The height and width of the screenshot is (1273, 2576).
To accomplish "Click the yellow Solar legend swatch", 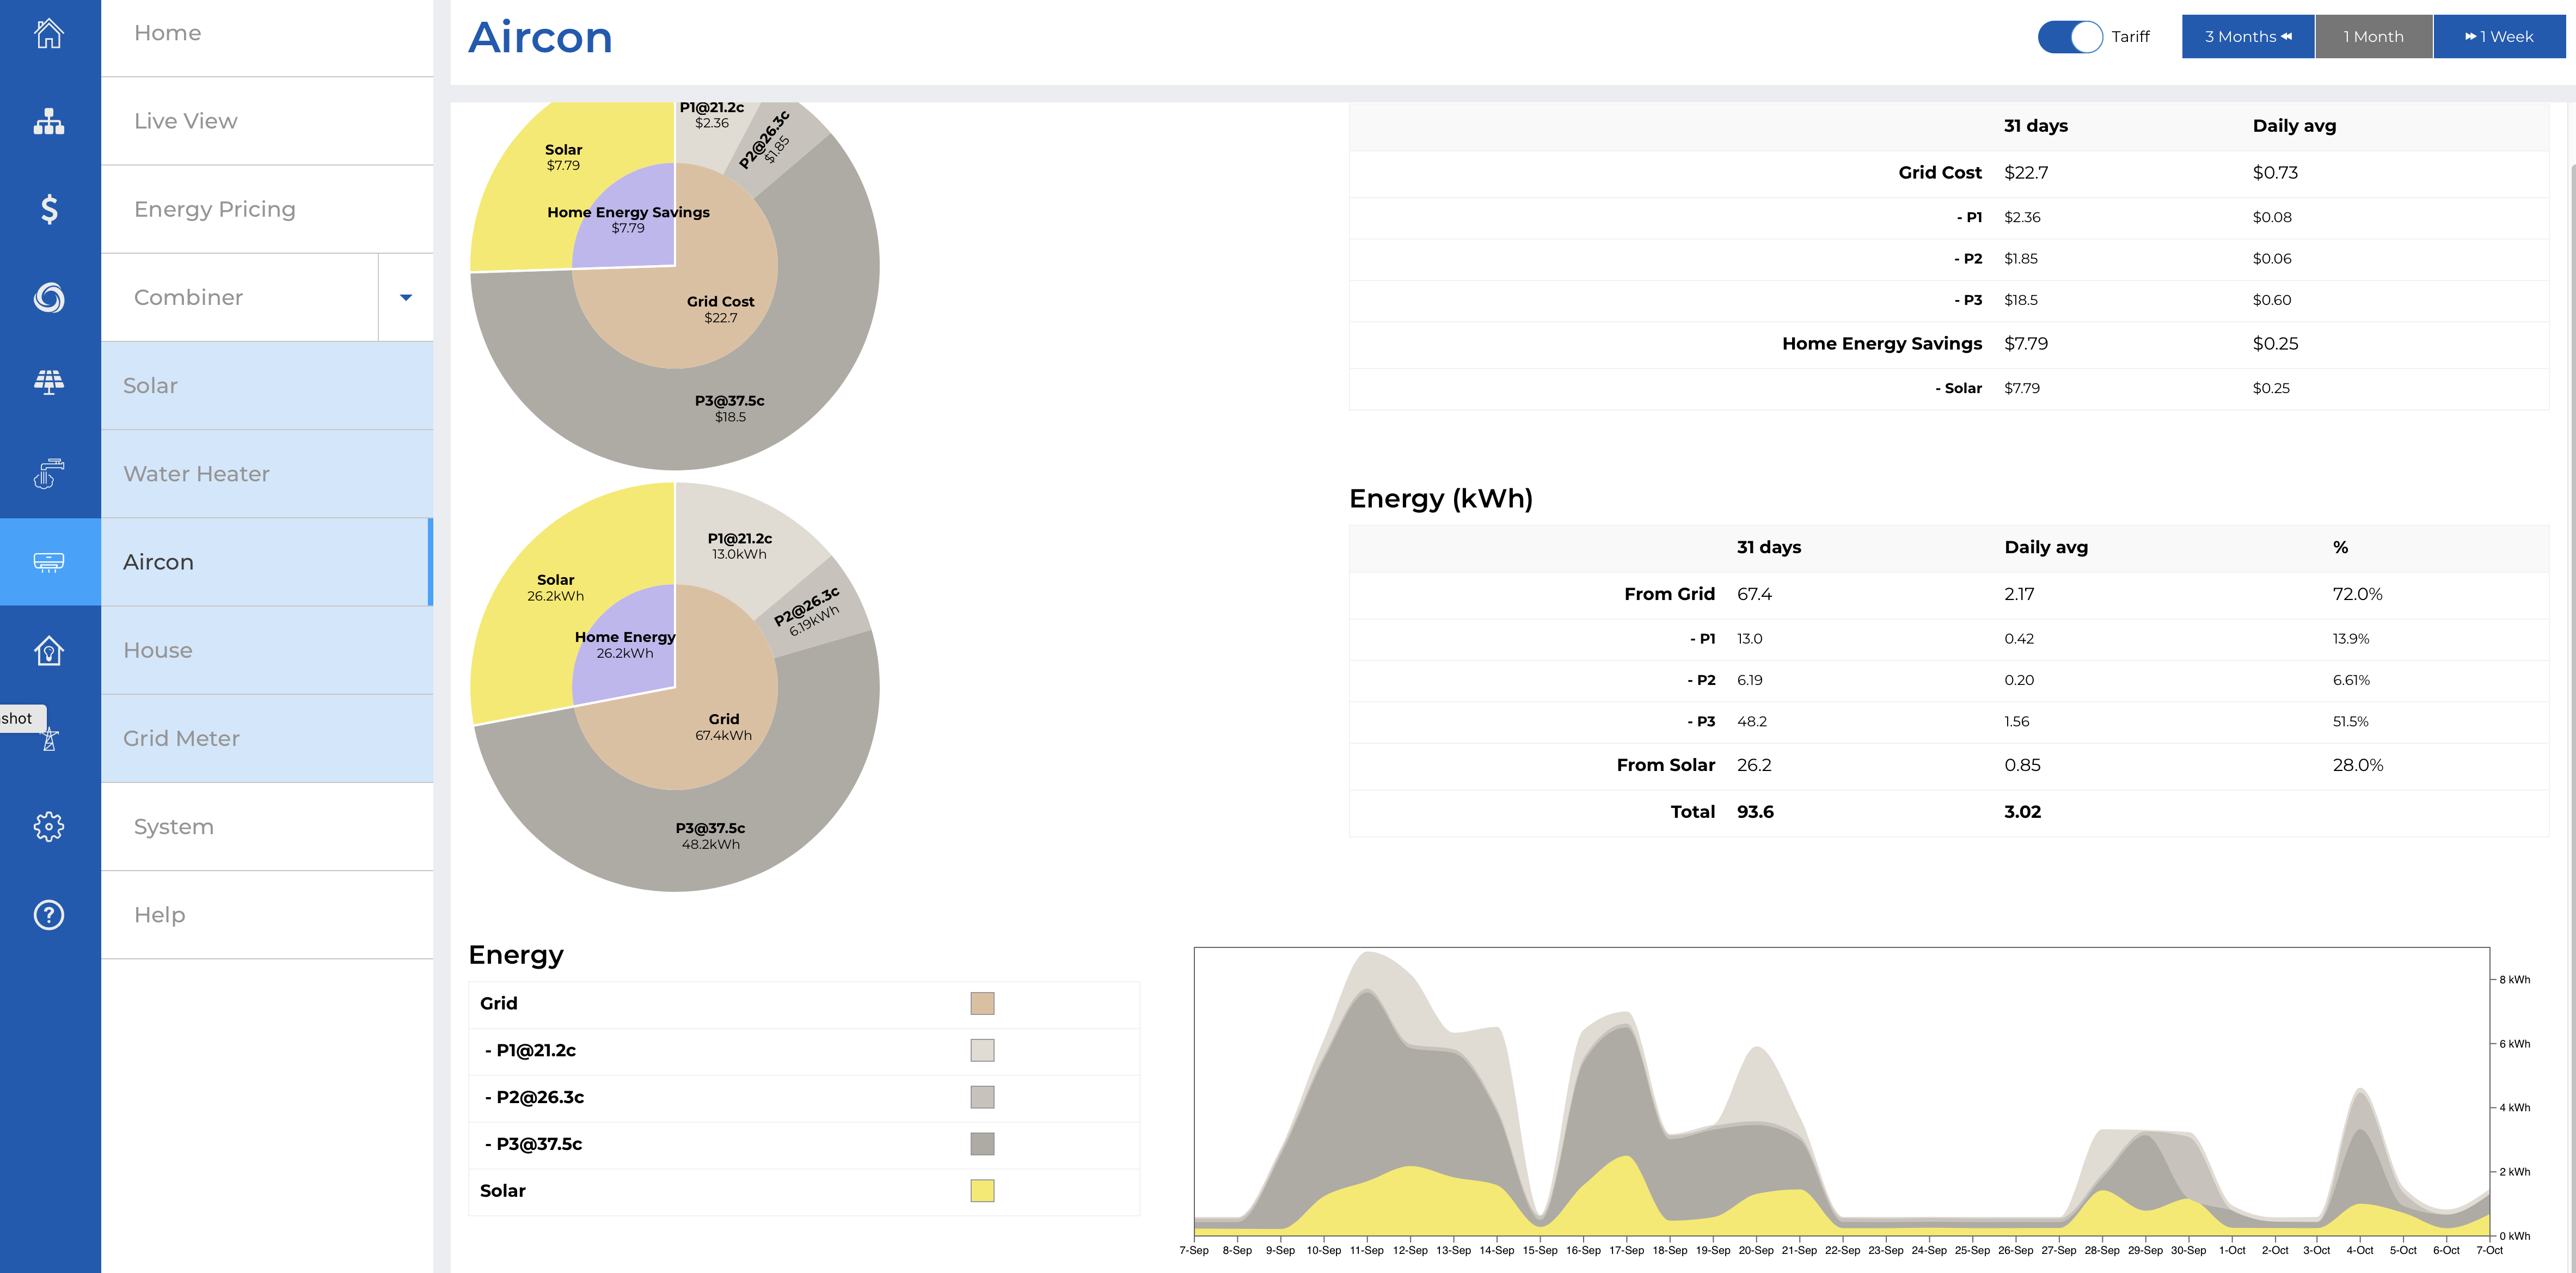I will pos(982,1190).
